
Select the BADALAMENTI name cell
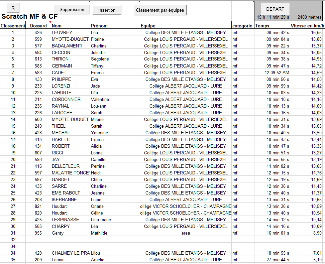pyautogui.click(x=71, y=46)
